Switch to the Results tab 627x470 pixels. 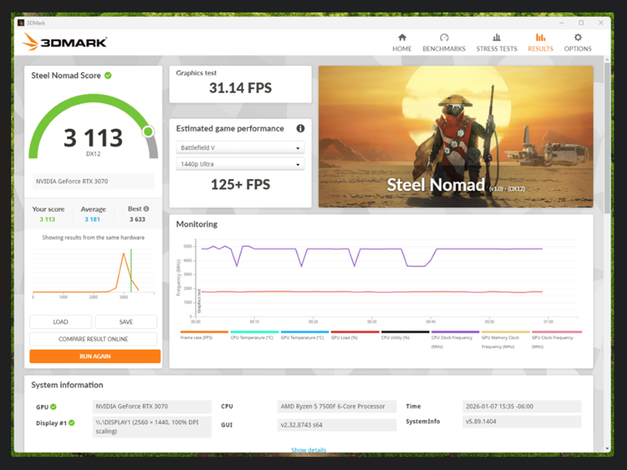540,43
